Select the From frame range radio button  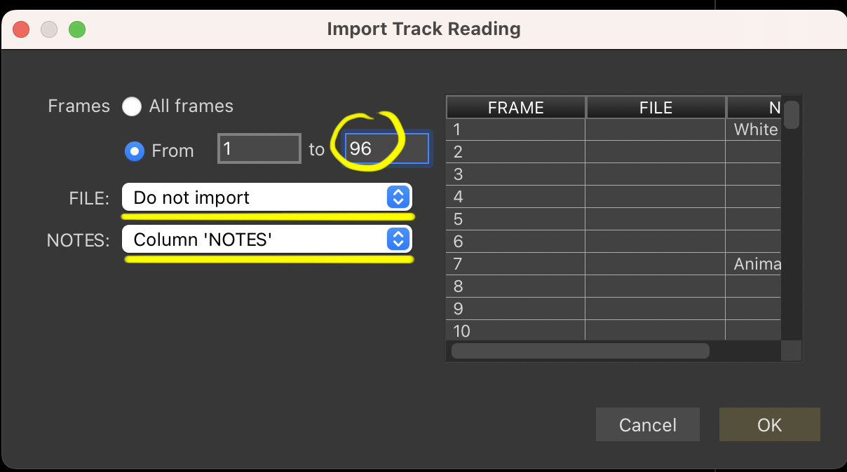tap(134, 151)
